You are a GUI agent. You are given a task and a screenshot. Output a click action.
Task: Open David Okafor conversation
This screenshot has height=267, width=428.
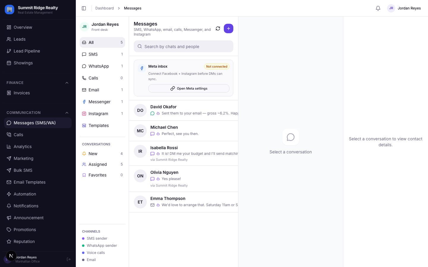[x=183, y=110]
